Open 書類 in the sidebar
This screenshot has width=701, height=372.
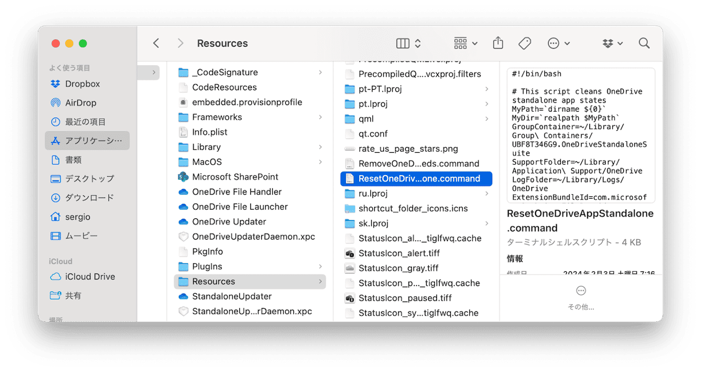(87, 160)
